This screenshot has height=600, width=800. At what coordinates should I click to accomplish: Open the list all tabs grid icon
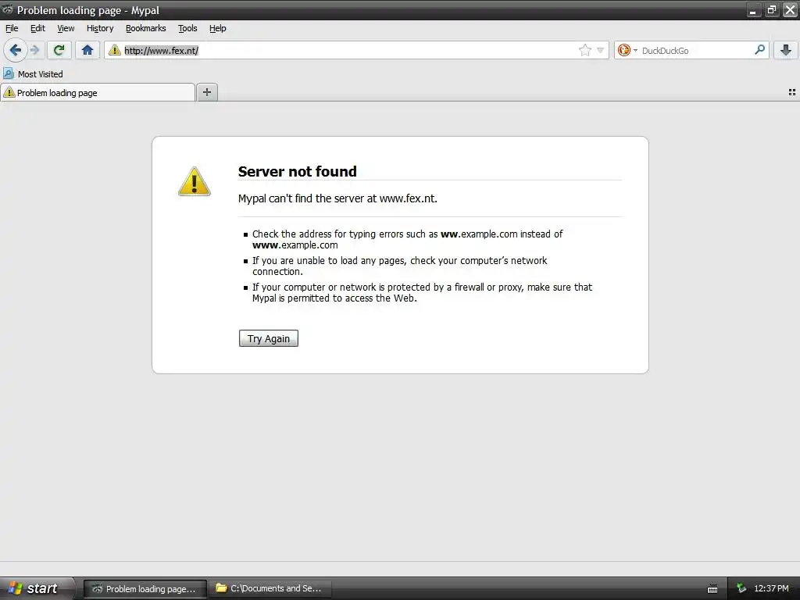click(792, 92)
